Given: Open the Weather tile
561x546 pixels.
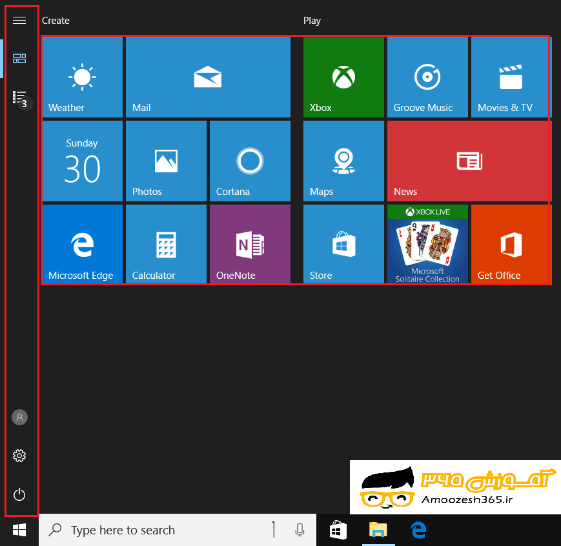Looking at the screenshot, I should (x=82, y=77).
